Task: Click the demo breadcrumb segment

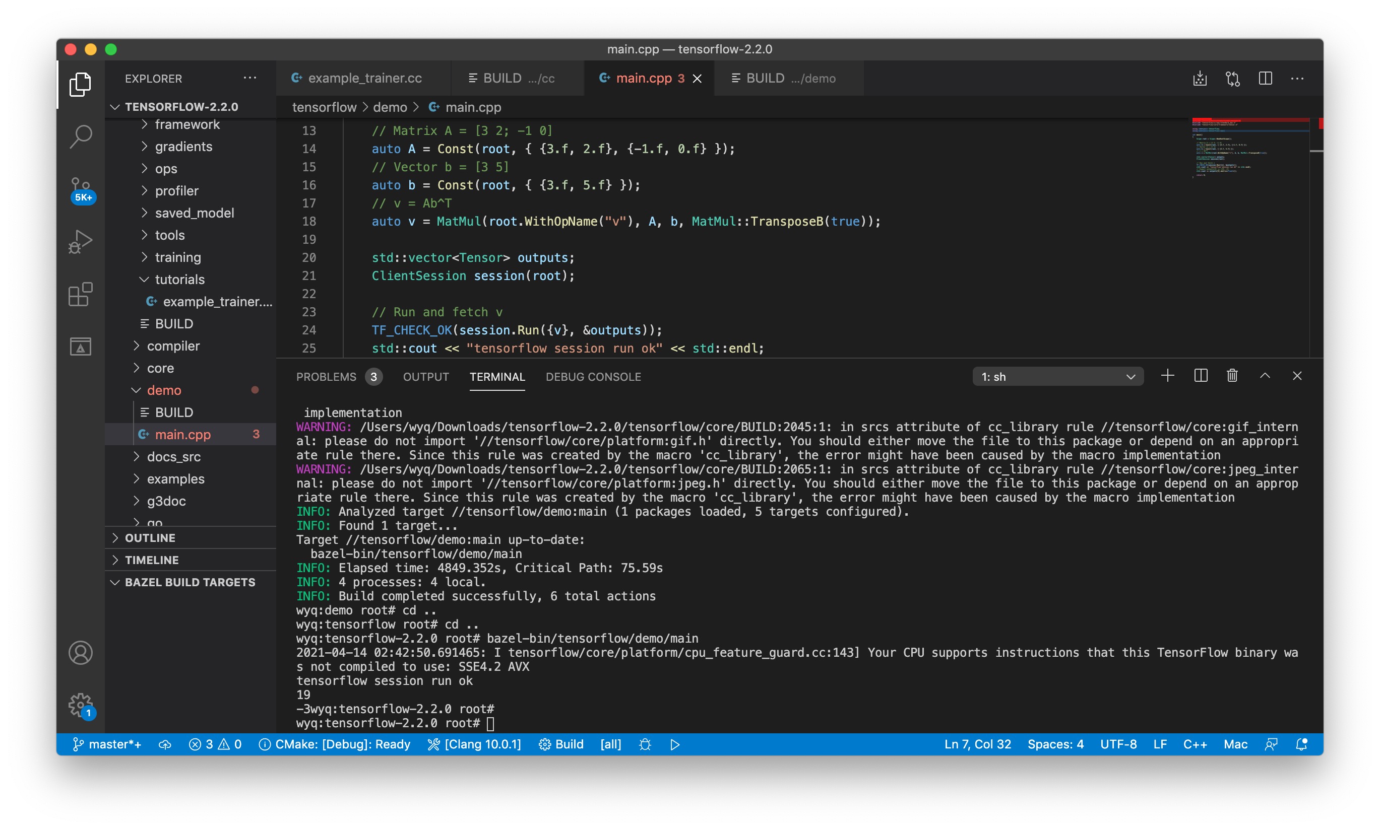Action: tap(390, 107)
